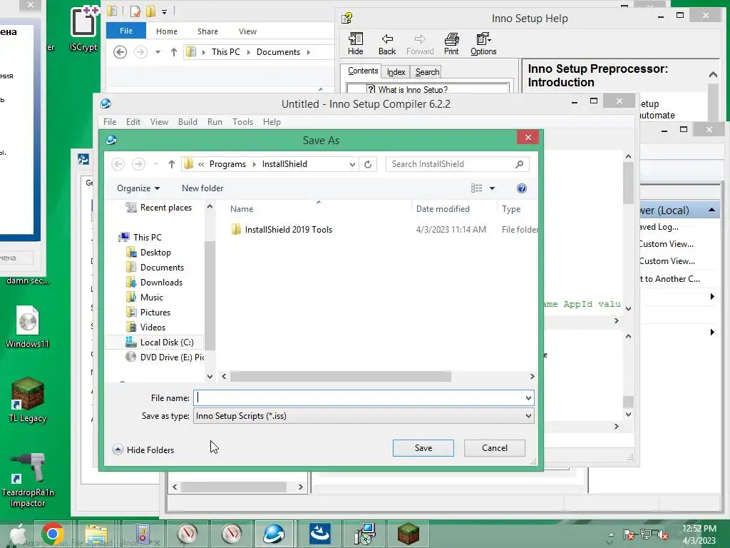Click the Print icon in Inno Setup Help
Viewport: 730px width, 548px height.
coord(451,44)
